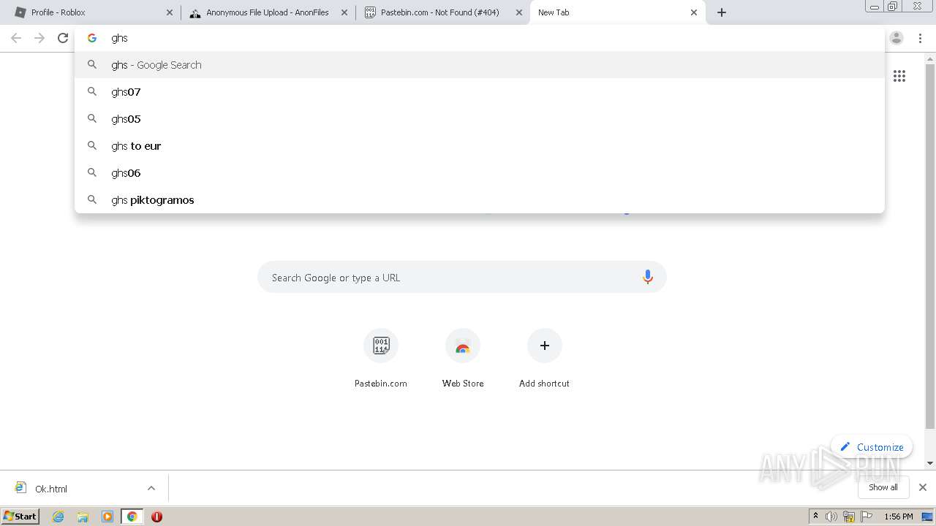936x526 pixels.
Task: Click the Search Google or type URL box
Action: click(462, 278)
